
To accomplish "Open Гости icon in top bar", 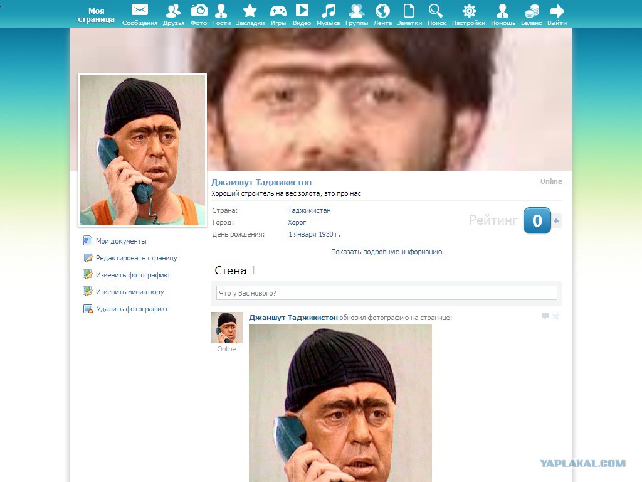I will click(221, 10).
